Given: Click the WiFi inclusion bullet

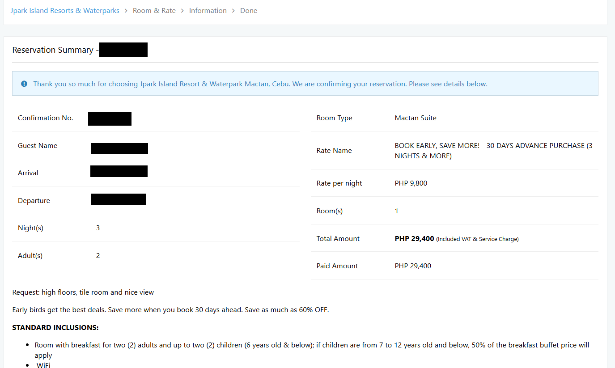Looking at the screenshot, I should (x=43, y=365).
